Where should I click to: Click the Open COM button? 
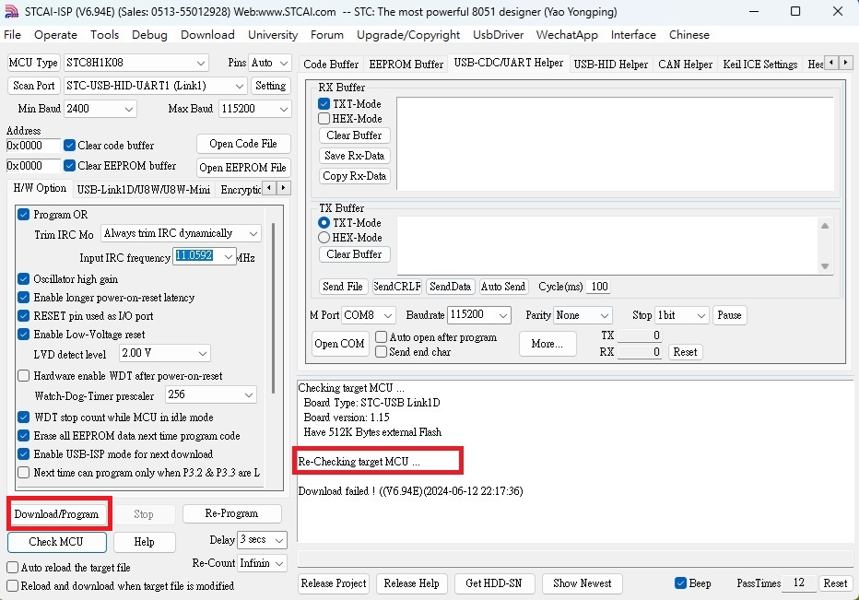click(340, 344)
